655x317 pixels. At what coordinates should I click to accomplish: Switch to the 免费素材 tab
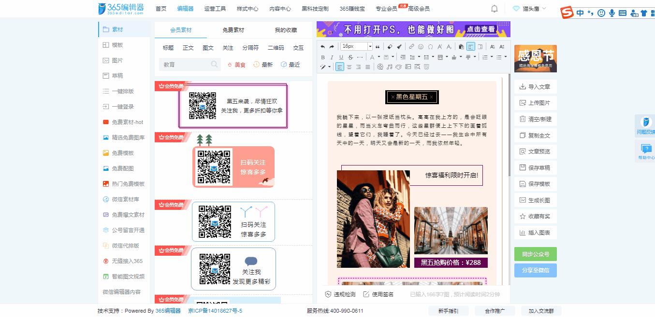pos(233,30)
